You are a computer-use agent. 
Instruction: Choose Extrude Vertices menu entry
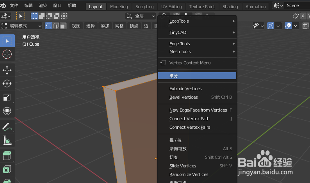tap(197, 89)
